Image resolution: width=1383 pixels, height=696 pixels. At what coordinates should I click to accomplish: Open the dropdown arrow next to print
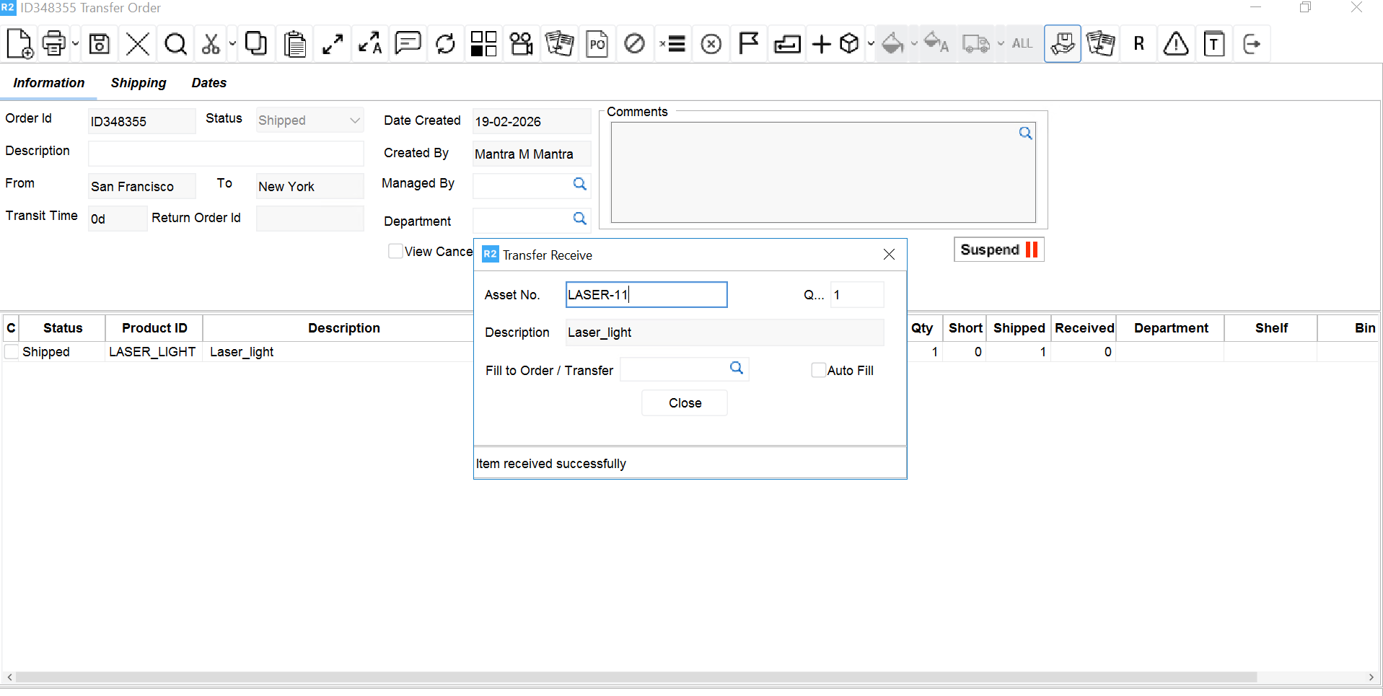coord(75,44)
